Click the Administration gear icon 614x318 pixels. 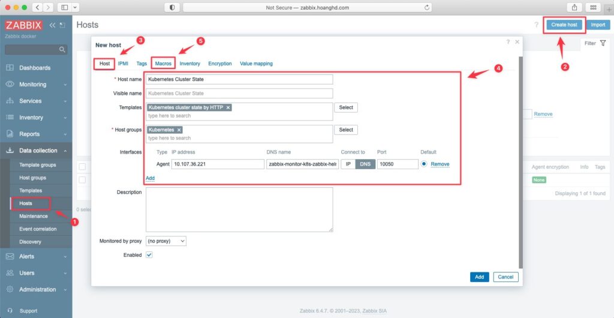coord(10,289)
